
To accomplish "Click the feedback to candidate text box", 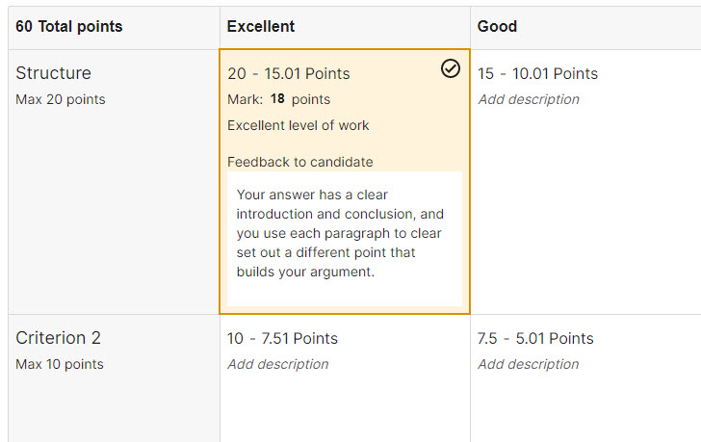I will [x=344, y=234].
